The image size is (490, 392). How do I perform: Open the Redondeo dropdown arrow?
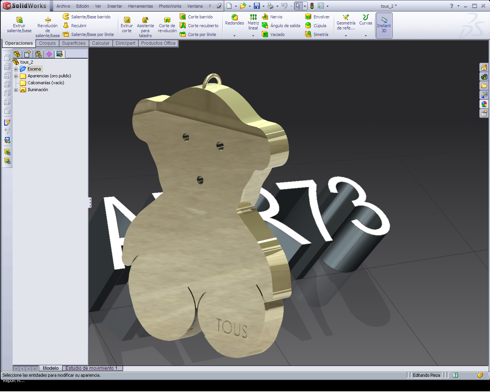235,36
